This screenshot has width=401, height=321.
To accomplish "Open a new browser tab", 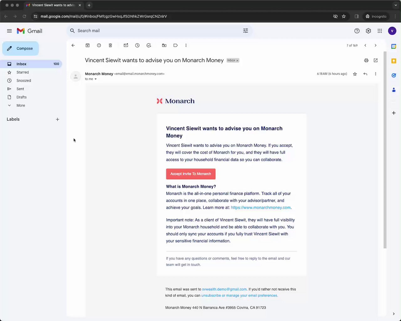I will pos(89,5).
